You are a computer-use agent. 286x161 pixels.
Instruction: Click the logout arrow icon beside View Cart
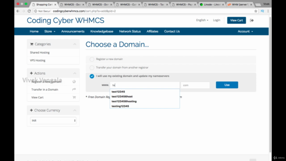[x=252, y=21]
